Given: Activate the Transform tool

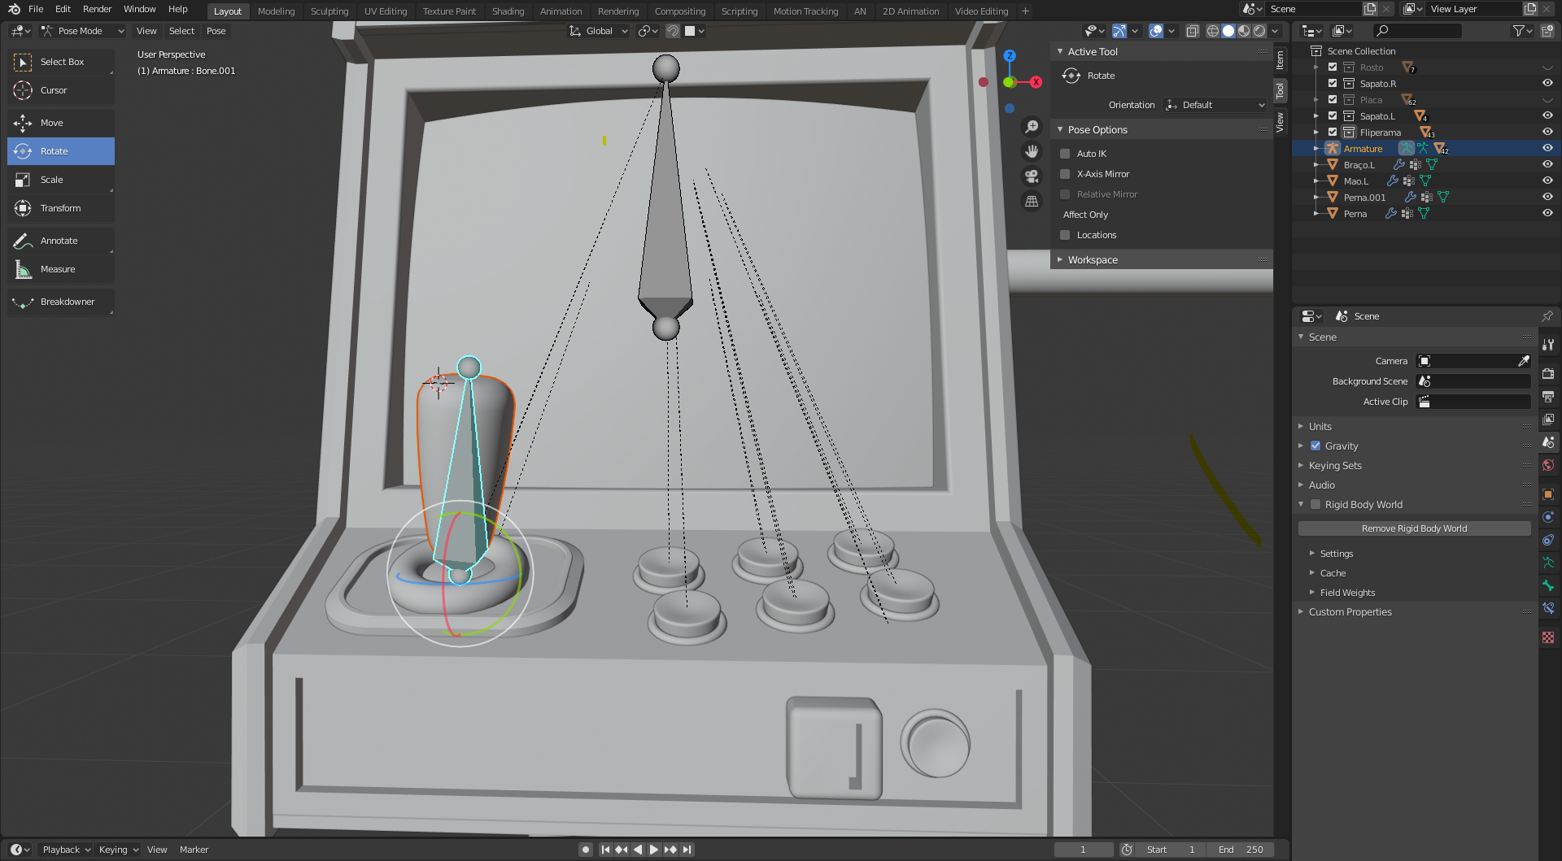Looking at the screenshot, I should click(x=61, y=208).
